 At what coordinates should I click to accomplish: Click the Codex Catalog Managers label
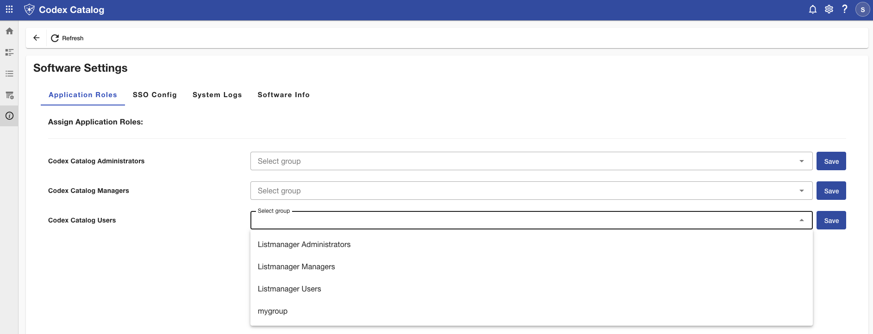click(x=88, y=191)
